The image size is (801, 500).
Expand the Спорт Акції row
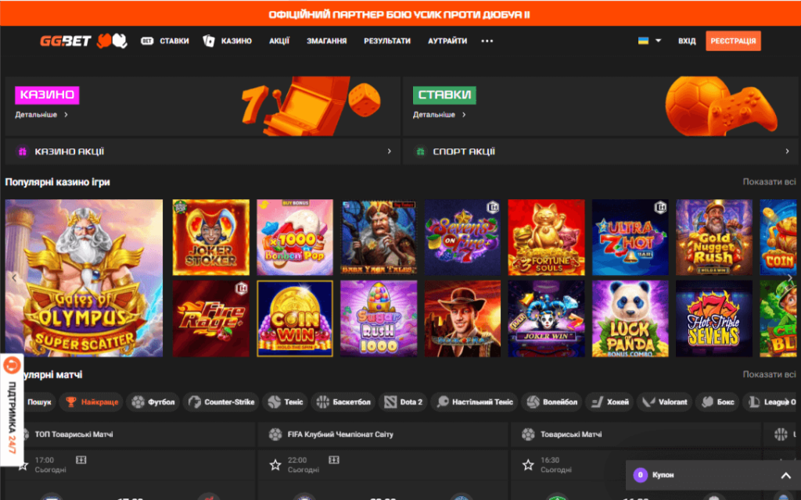tap(601, 152)
